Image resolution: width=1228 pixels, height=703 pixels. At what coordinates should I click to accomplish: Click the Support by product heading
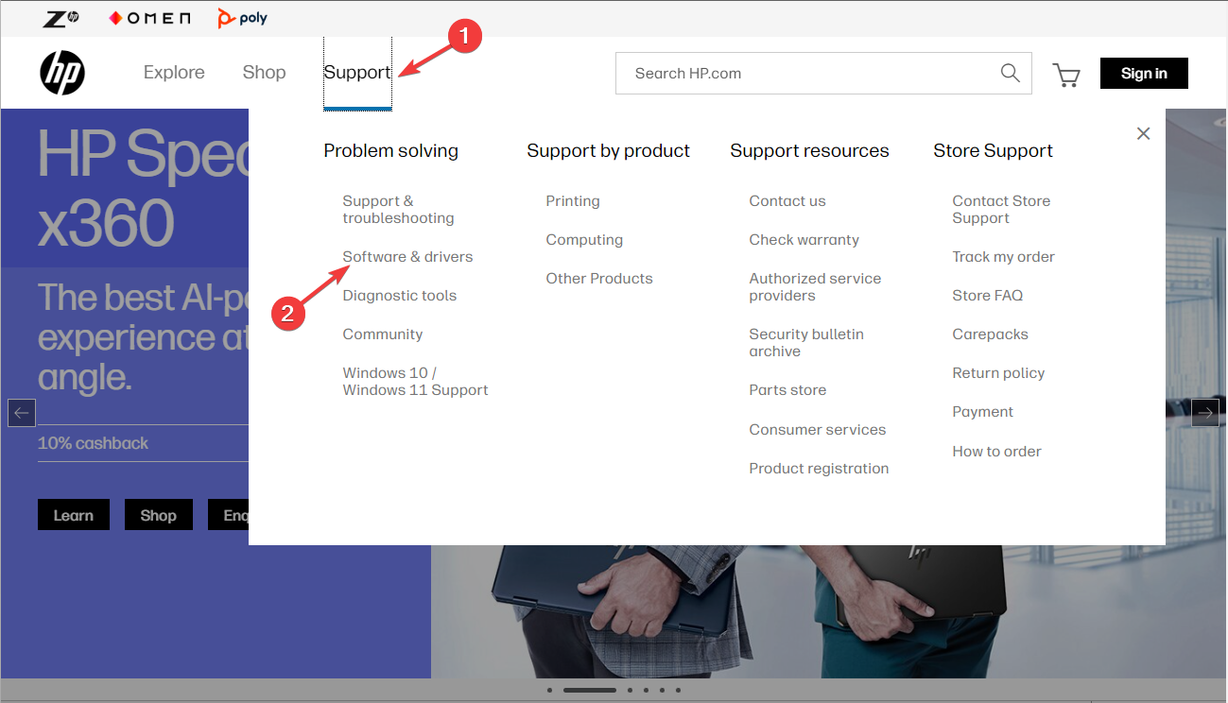[609, 151]
